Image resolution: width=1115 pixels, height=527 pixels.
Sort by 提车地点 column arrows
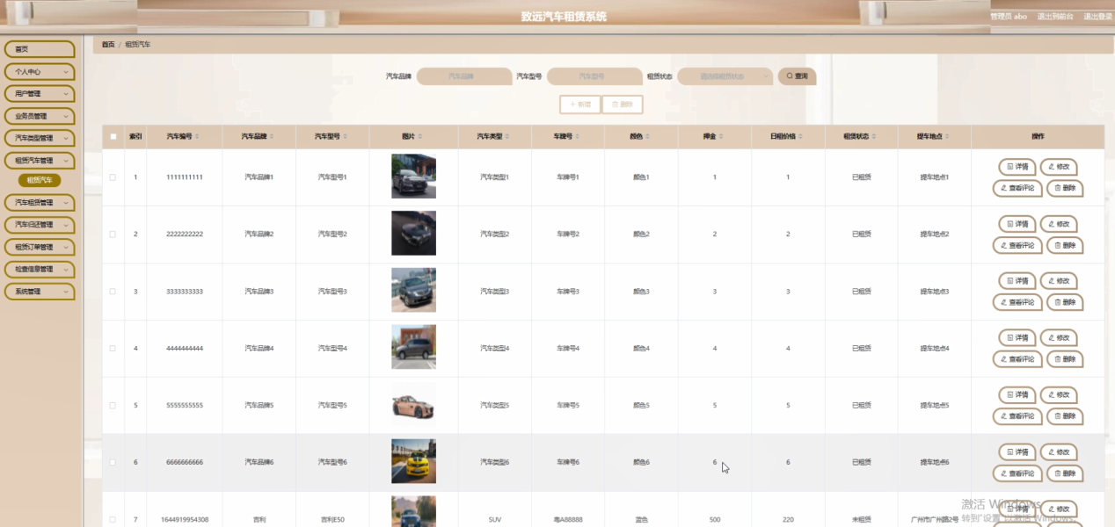[x=948, y=137]
